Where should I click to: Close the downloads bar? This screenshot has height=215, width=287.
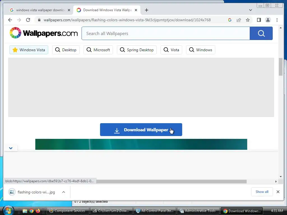[x=278, y=192]
